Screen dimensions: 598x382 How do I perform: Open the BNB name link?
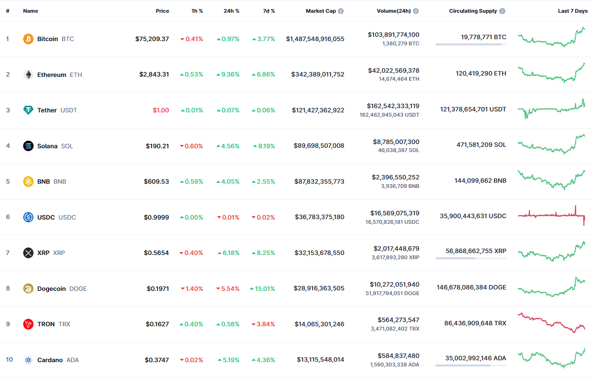point(52,181)
